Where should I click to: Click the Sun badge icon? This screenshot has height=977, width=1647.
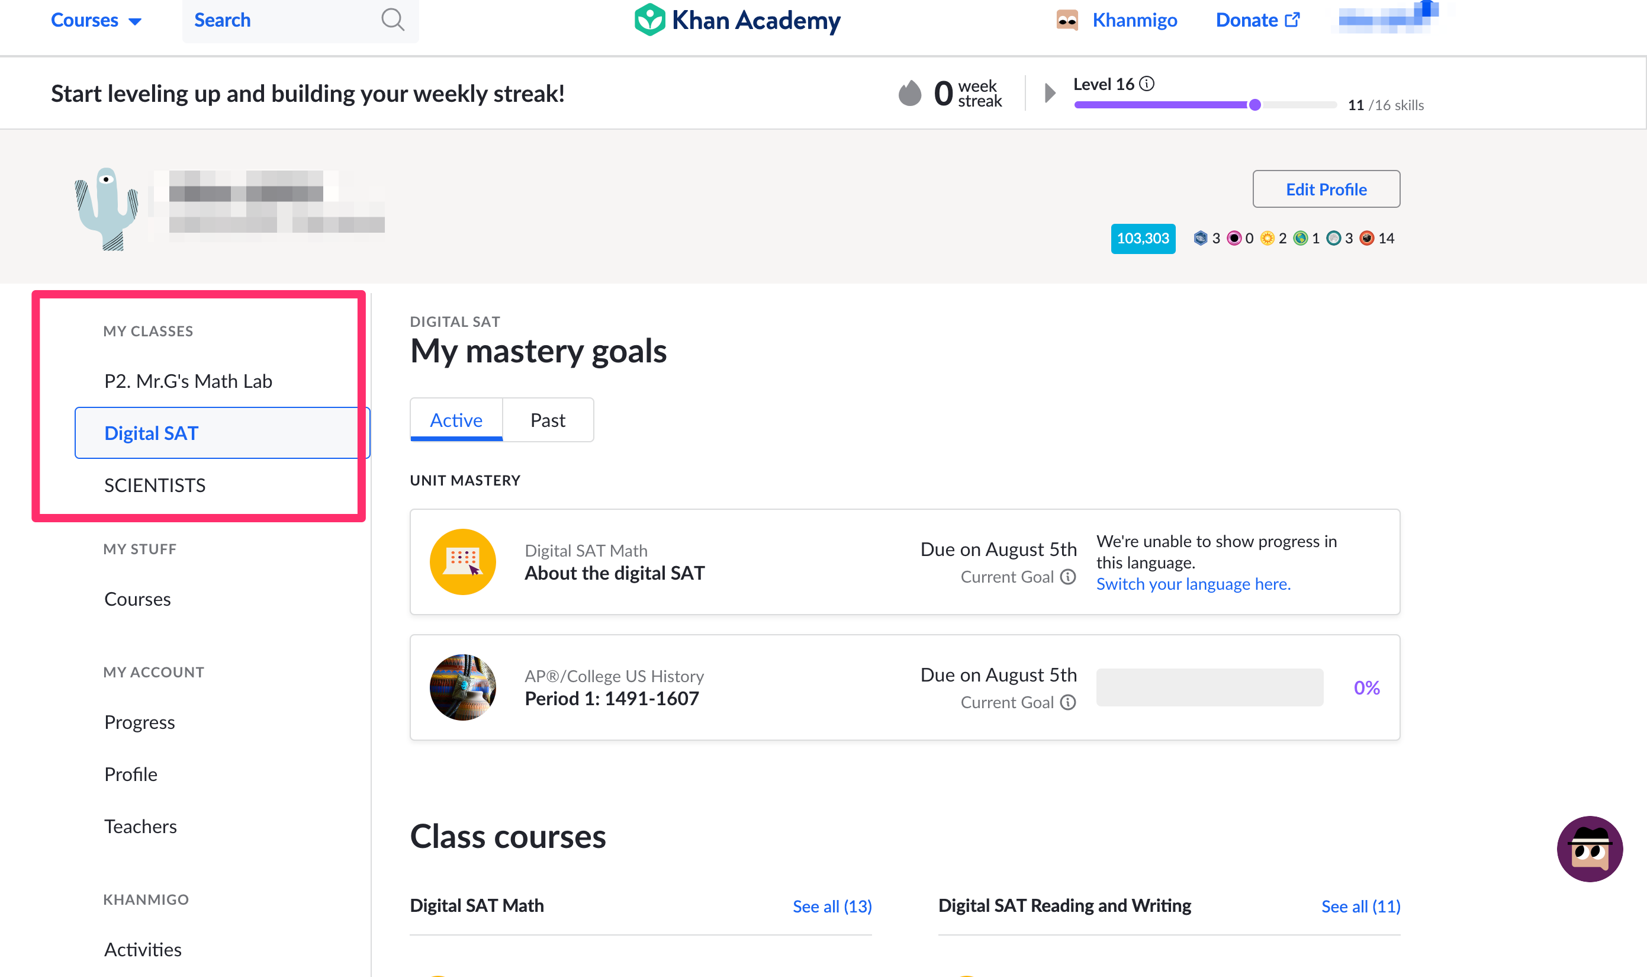pos(1267,238)
